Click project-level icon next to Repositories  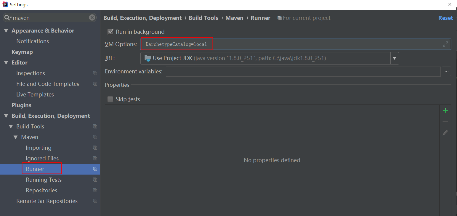click(95, 190)
